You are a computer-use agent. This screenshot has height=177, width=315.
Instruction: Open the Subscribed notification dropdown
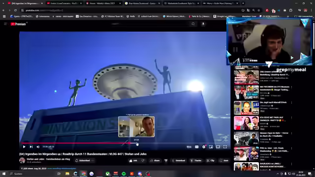tap(85, 161)
